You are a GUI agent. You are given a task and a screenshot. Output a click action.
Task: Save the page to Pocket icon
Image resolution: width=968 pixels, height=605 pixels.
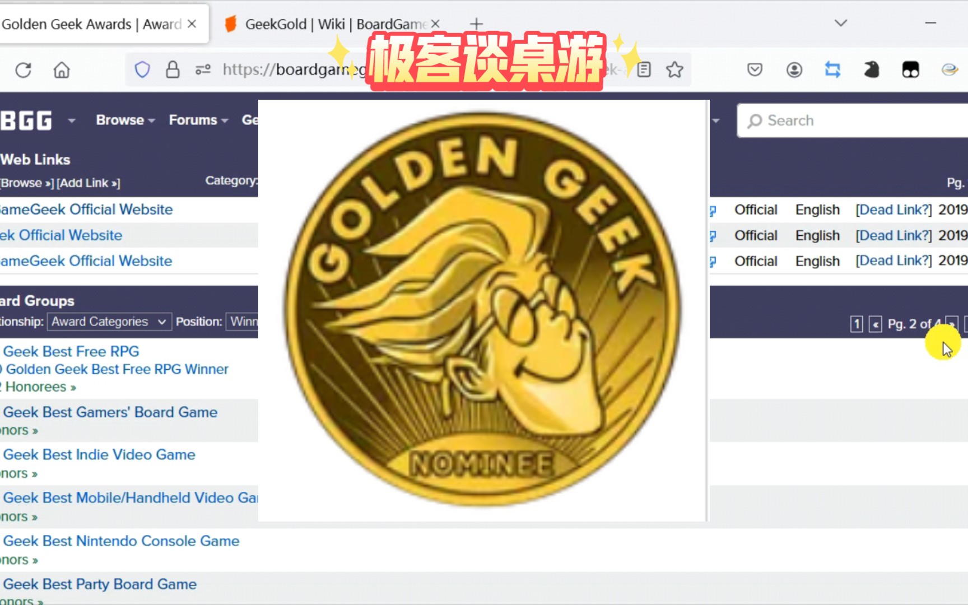pyautogui.click(x=755, y=69)
